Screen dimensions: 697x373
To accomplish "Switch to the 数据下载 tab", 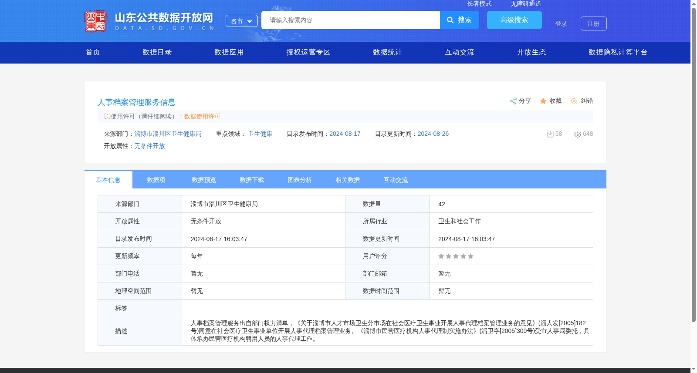I will point(252,180).
